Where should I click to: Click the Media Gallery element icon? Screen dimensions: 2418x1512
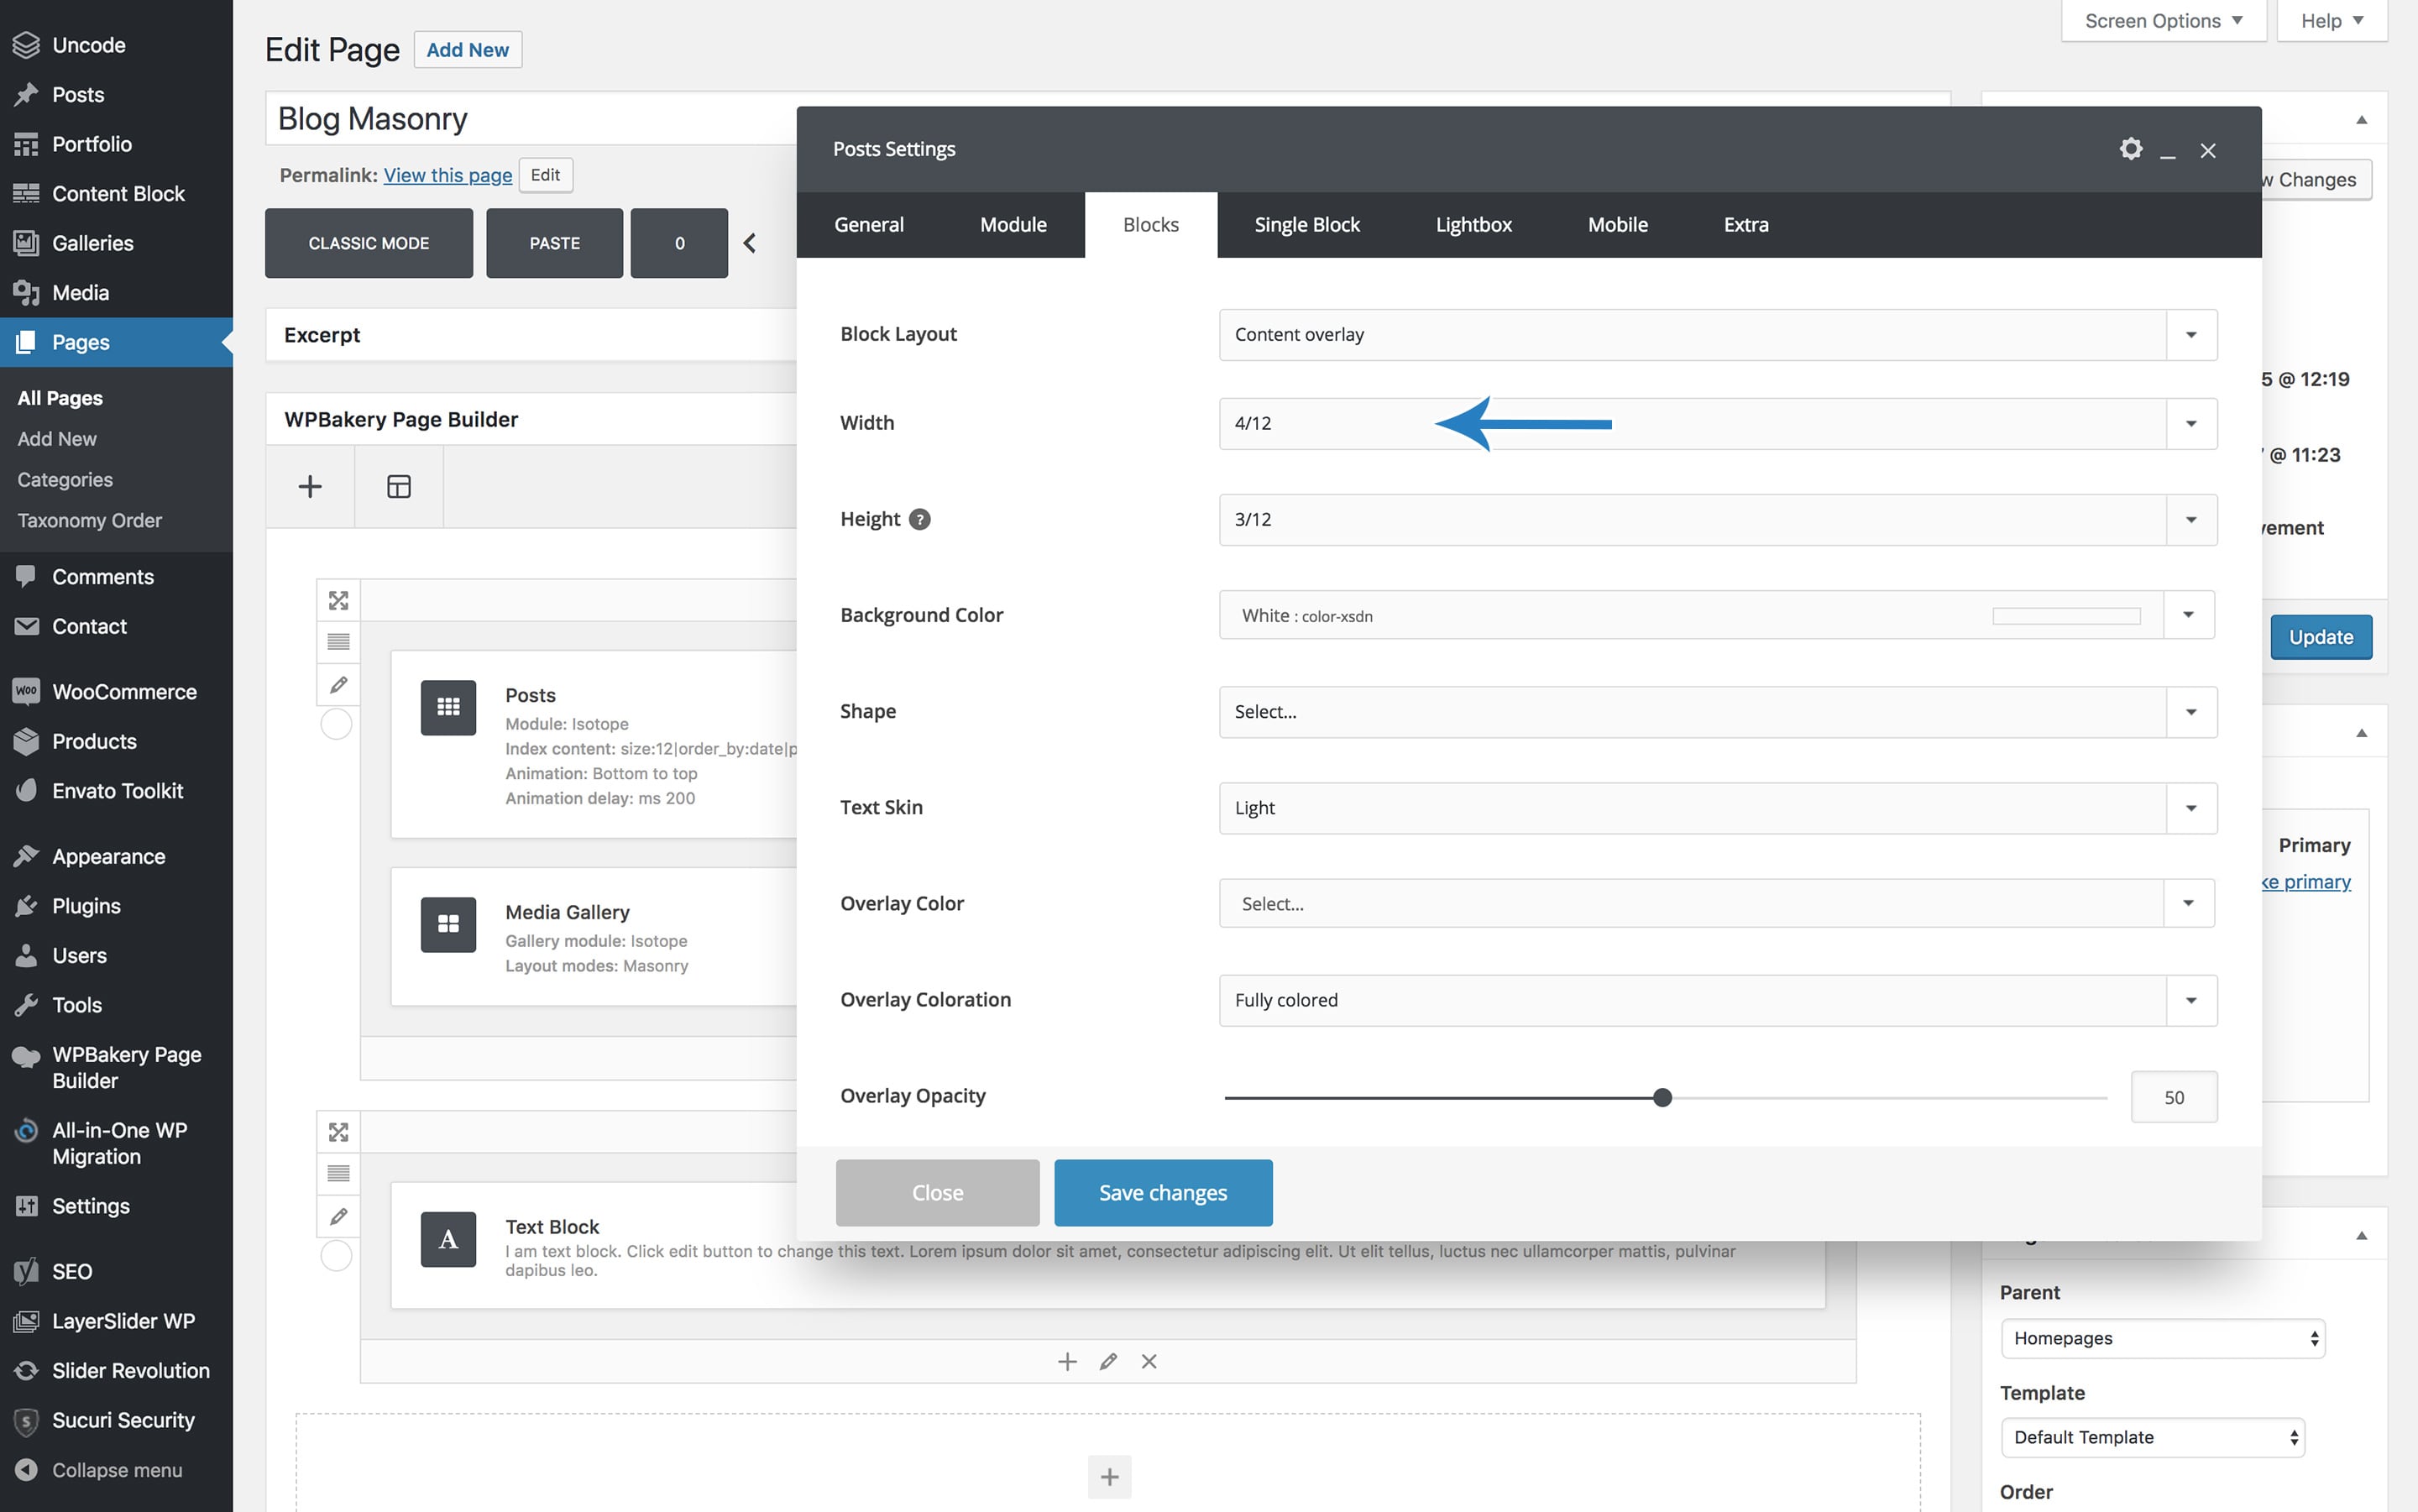pos(448,924)
